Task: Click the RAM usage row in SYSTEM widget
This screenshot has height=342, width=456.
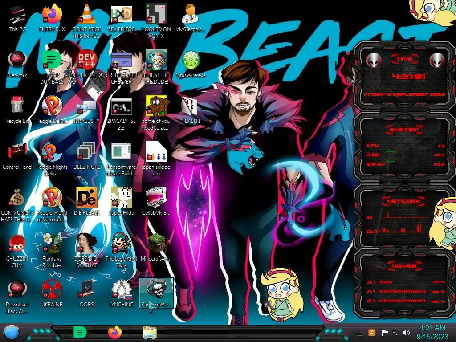Action: (406, 155)
